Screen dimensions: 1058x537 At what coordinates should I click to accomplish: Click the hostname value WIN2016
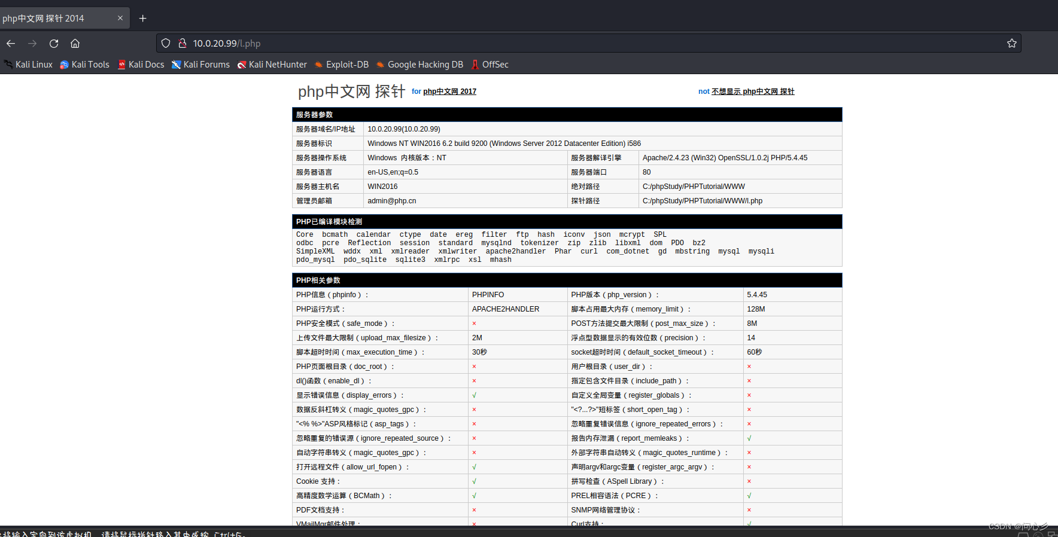coord(382,187)
